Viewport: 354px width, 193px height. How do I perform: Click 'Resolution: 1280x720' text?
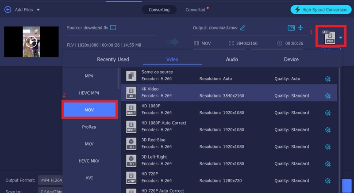pos(220,181)
